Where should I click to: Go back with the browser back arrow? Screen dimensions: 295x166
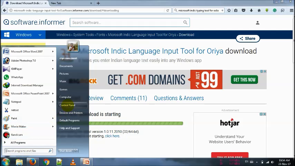(x=5, y=10)
